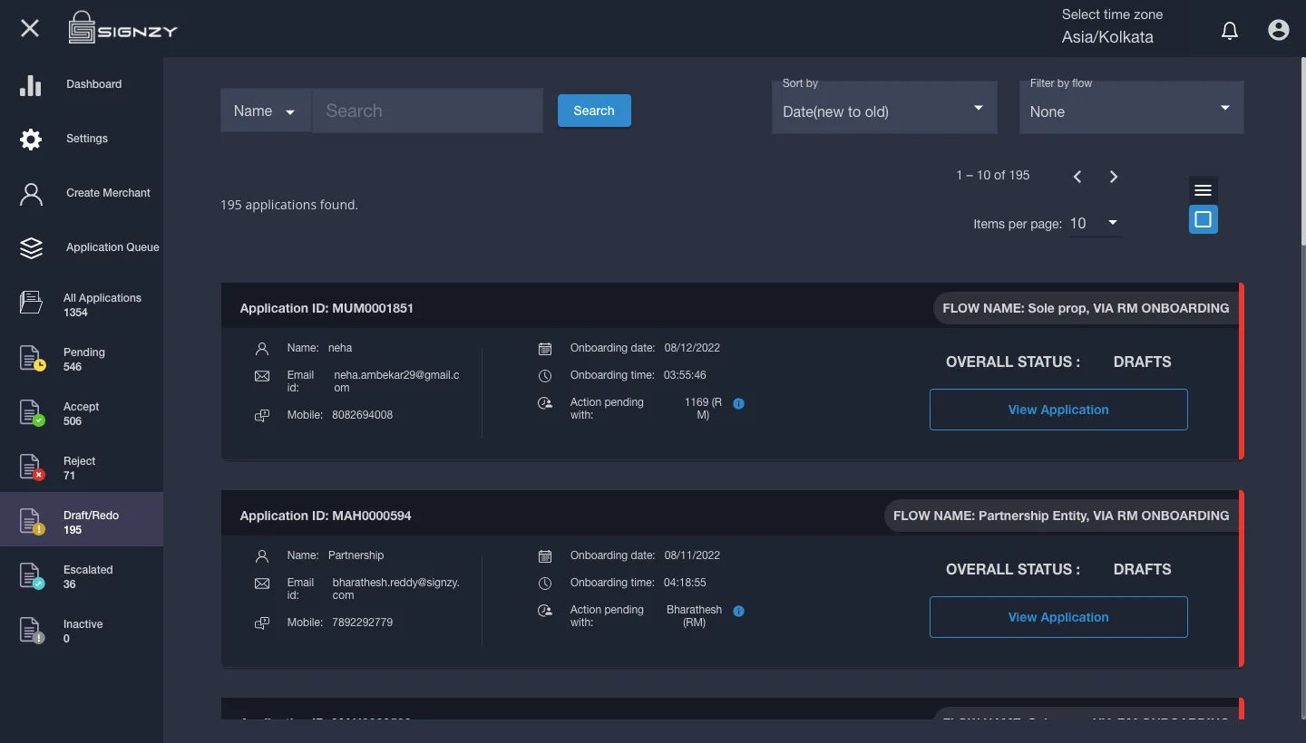The height and width of the screenshot is (743, 1306).
Task: Click the Escalated applications icon
Action: [33, 575]
